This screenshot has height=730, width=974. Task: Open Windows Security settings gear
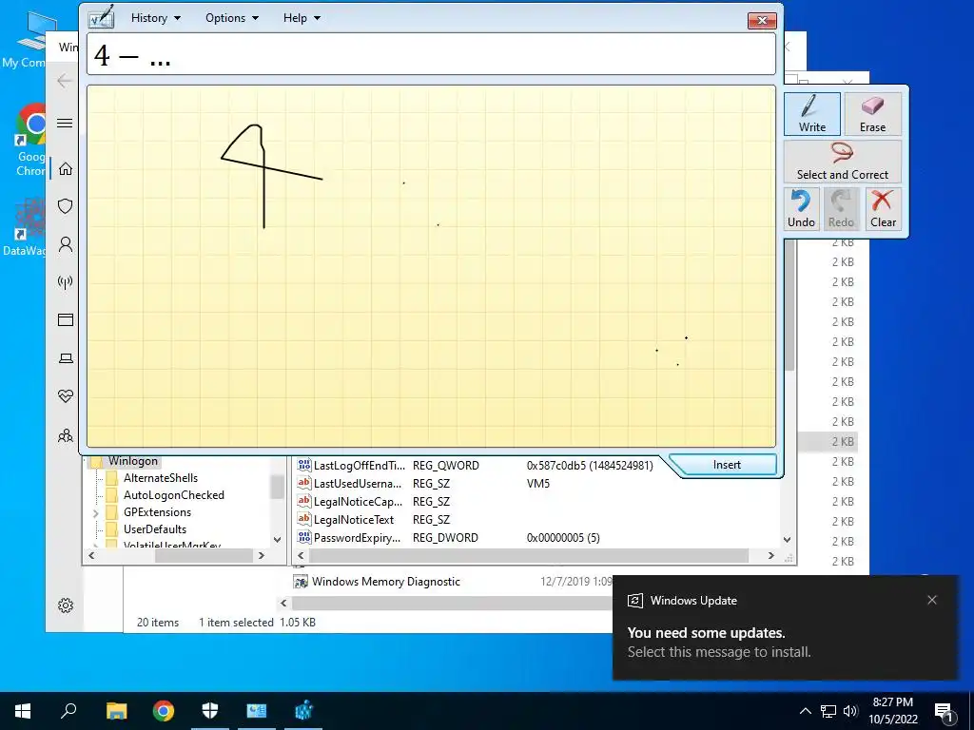66,605
